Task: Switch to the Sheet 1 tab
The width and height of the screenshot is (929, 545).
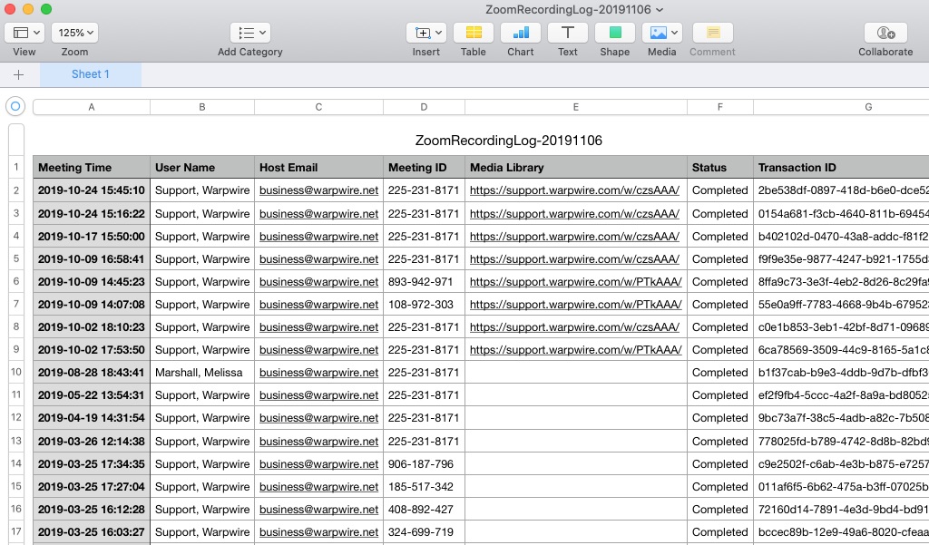Action: tap(91, 74)
